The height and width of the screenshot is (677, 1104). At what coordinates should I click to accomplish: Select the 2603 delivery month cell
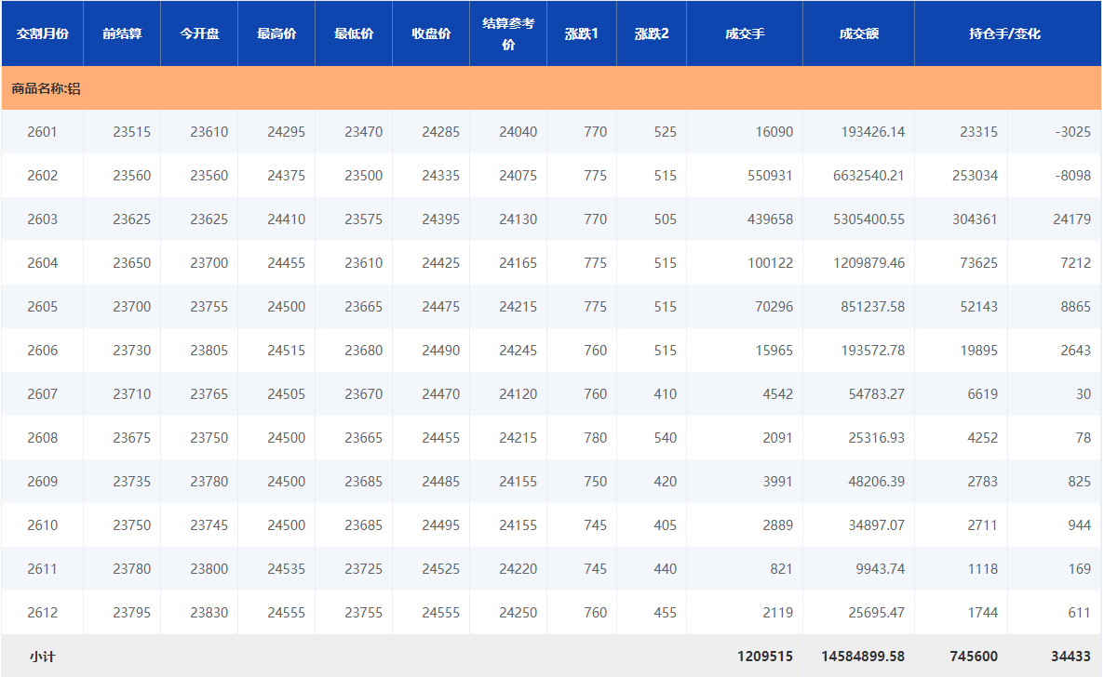[x=43, y=219]
